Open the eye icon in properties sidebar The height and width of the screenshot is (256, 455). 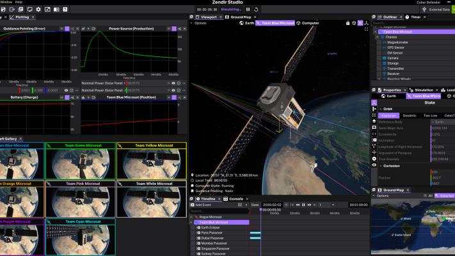click(374, 165)
